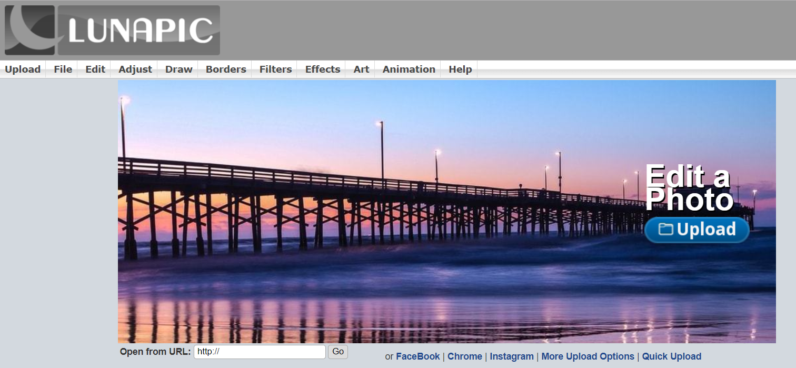Image resolution: width=796 pixels, height=368 pixels.
Task: Open the Upload menu
Action: click(23, 69)
